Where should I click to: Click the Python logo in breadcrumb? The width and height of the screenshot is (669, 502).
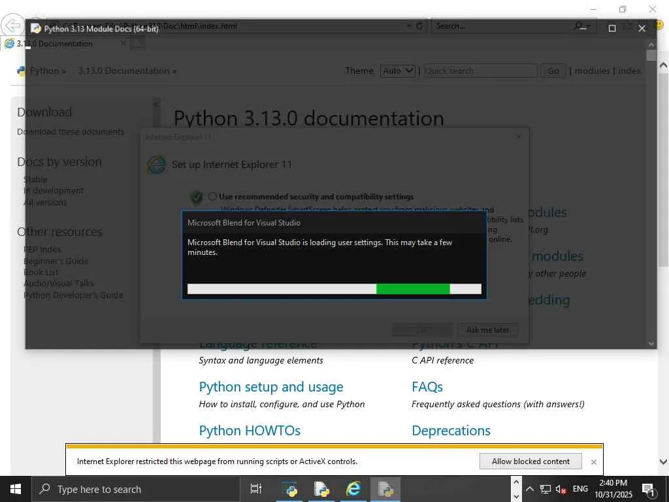point(22,71)
